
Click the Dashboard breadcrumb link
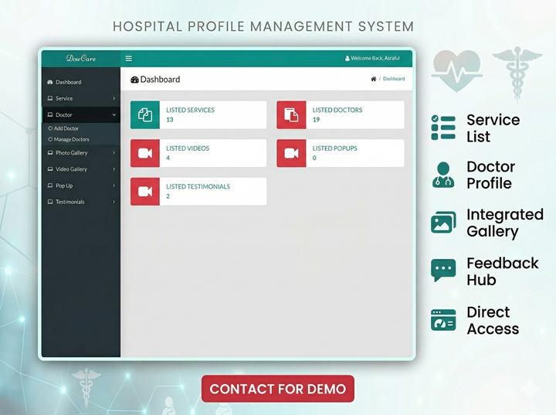394,79
